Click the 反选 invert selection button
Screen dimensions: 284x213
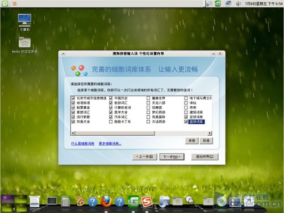pos(206,140)
